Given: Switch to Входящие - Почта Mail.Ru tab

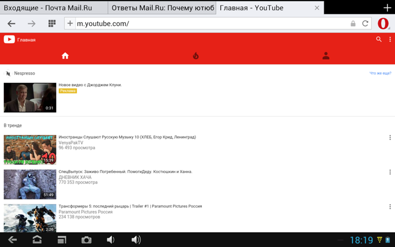Looking at the screenshot, I should coord(54,8).
